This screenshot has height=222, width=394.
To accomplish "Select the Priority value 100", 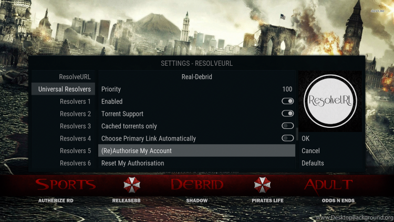I will pyautogui.click(x=287, y=89).
